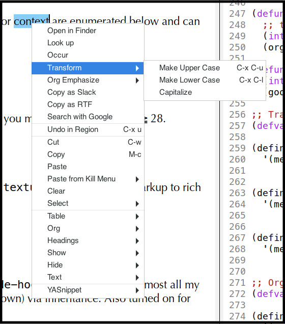
Task: Click the arrow beside Table
Action: (x=137, y=217)
